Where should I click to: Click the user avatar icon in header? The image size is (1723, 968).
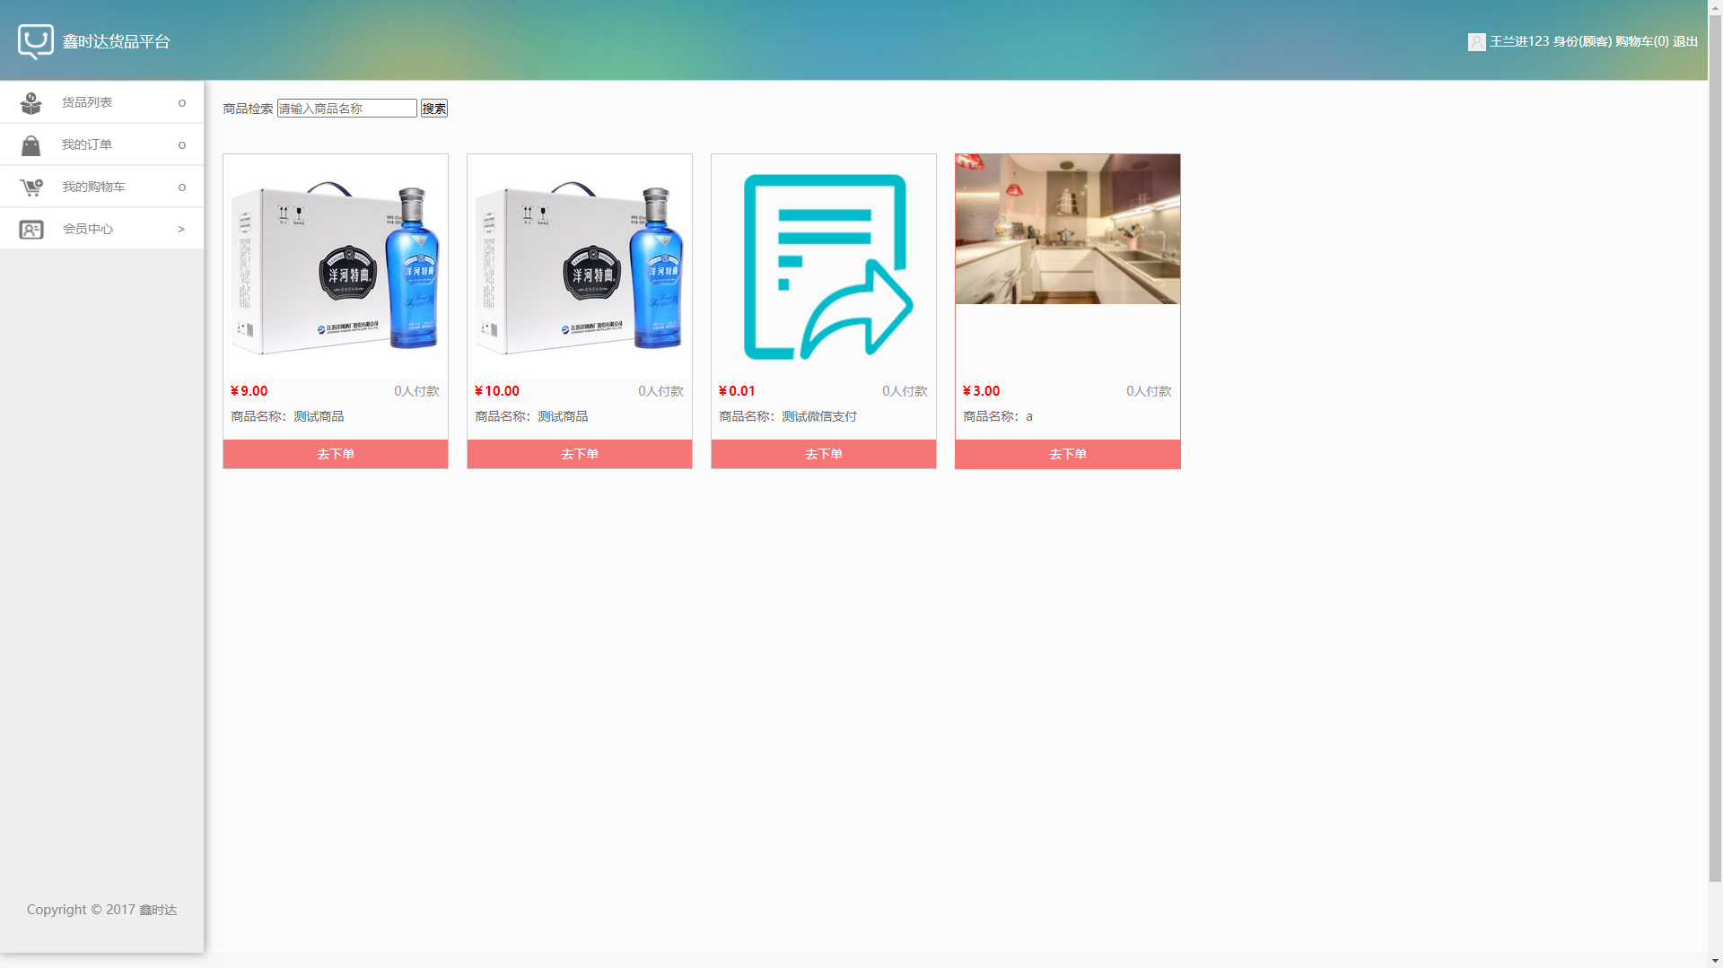(x=1476, y=42)
